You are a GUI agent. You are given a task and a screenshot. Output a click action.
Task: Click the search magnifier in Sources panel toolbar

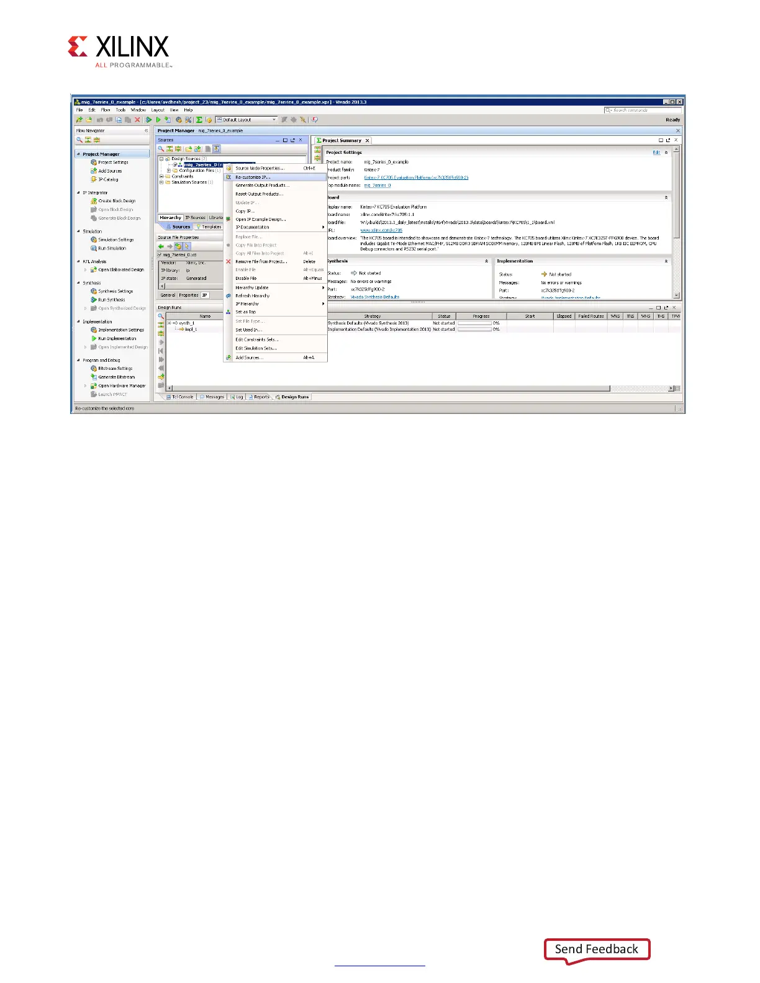click(x=161, y=149)
